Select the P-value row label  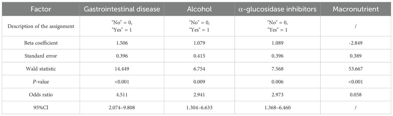click(x=40, y=82)
